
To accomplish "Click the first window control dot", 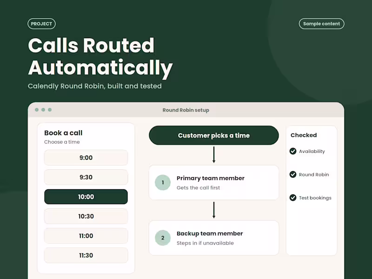I will (37, 110).
